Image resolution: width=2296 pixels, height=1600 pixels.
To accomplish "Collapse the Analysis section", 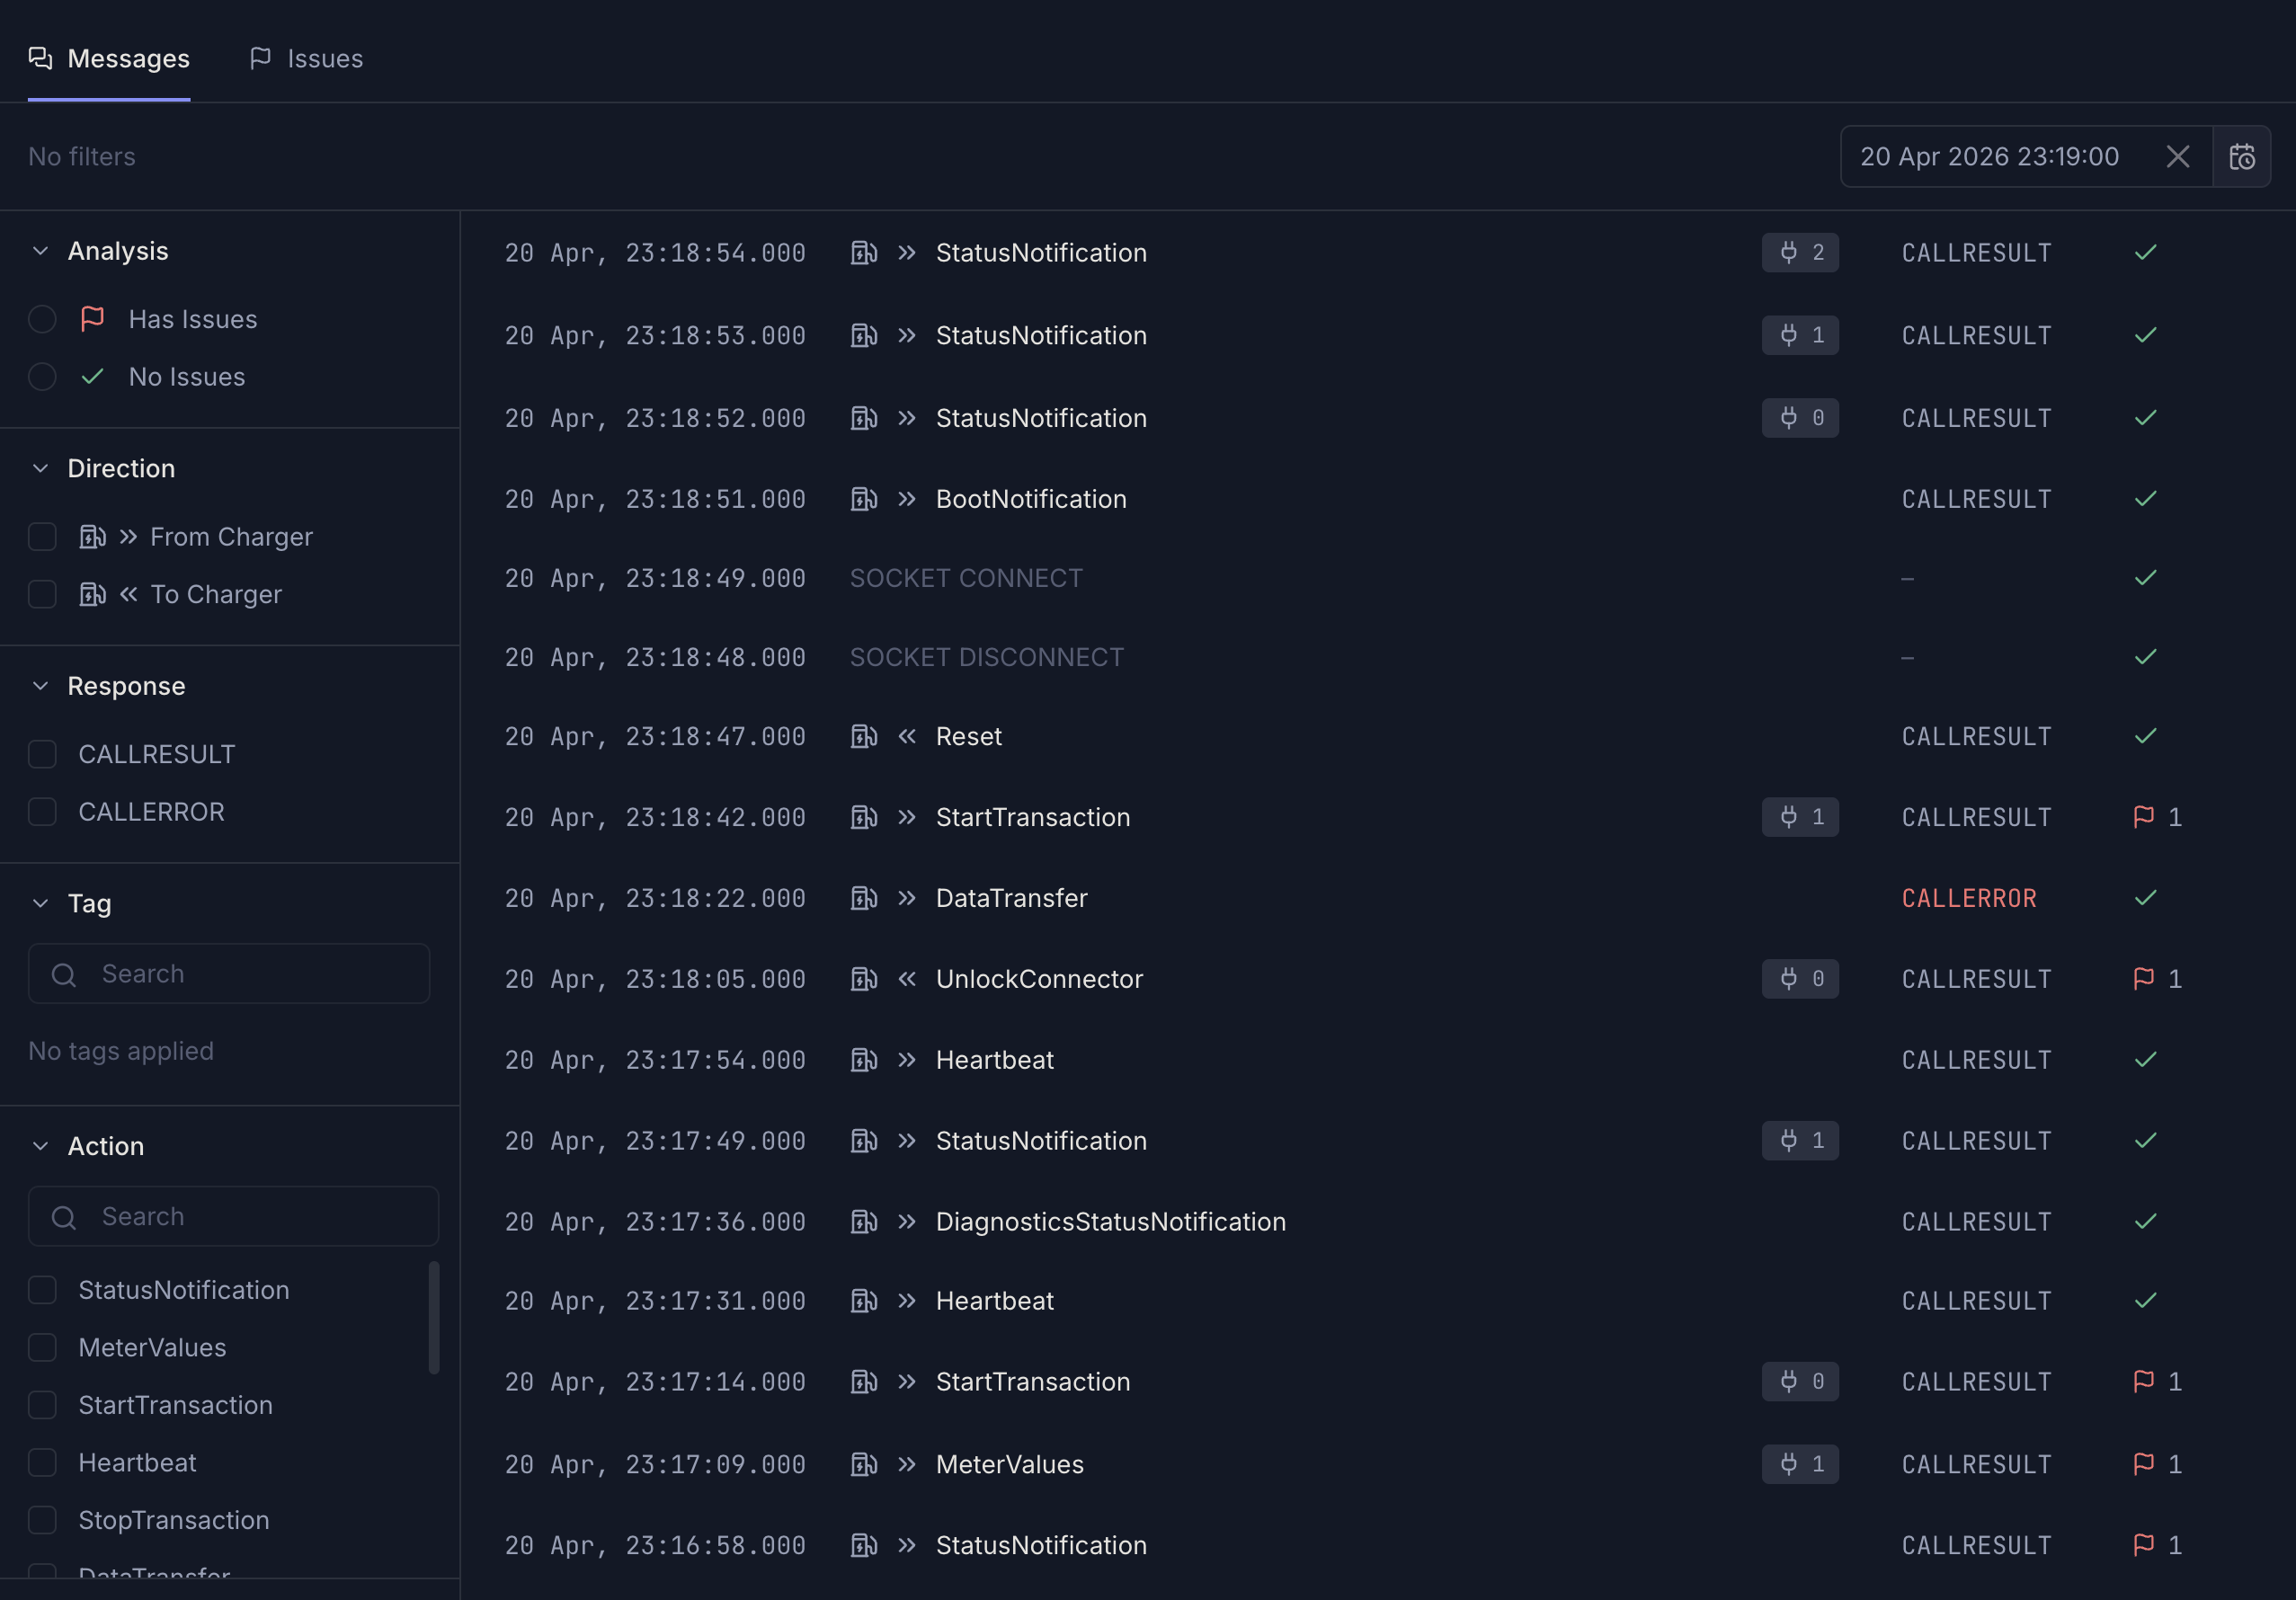I will coord(40,251).
